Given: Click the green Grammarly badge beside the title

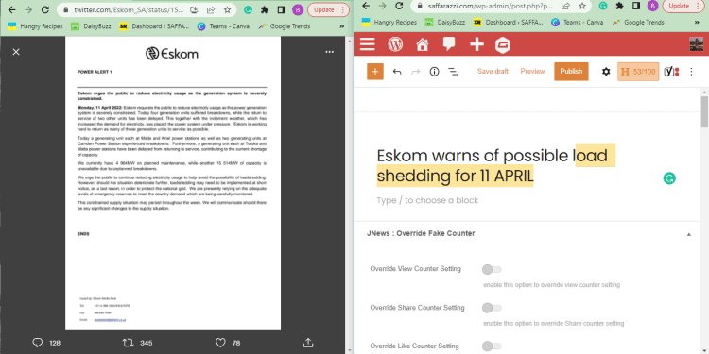Looking at the screenshot, I should pyautogui.click(x=669, y=178).
